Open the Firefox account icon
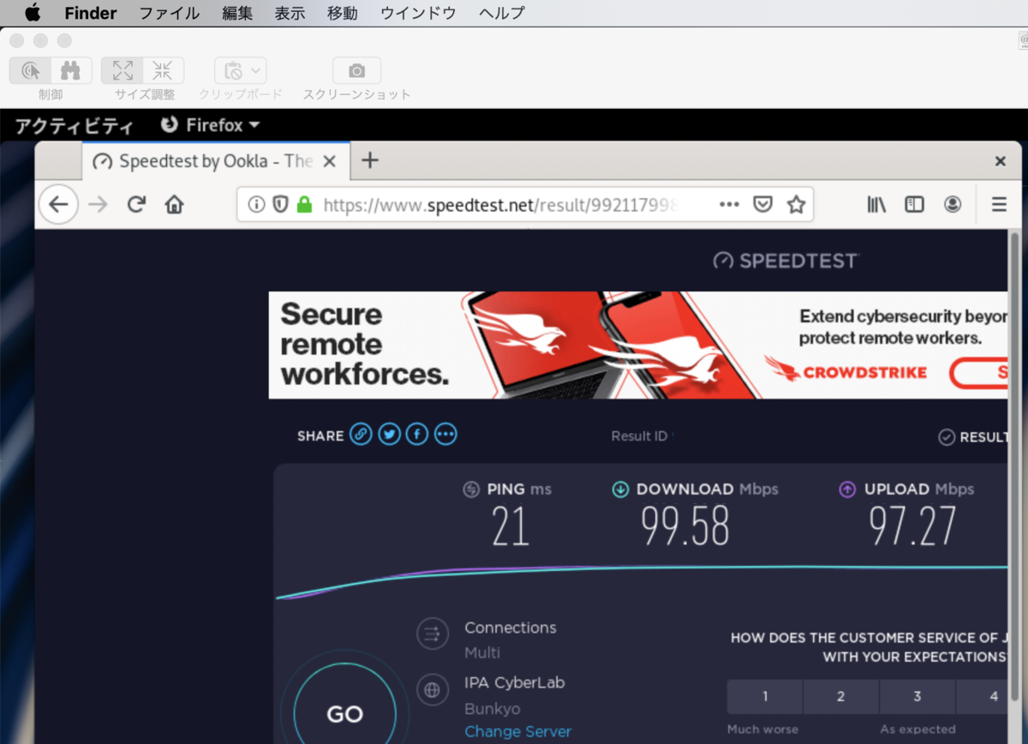1028x744 pixels. tap(953, 204)
